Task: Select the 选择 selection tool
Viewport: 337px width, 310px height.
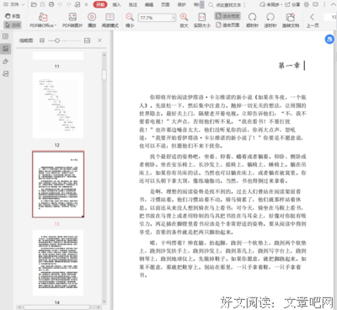Action: tap(13, 25)
